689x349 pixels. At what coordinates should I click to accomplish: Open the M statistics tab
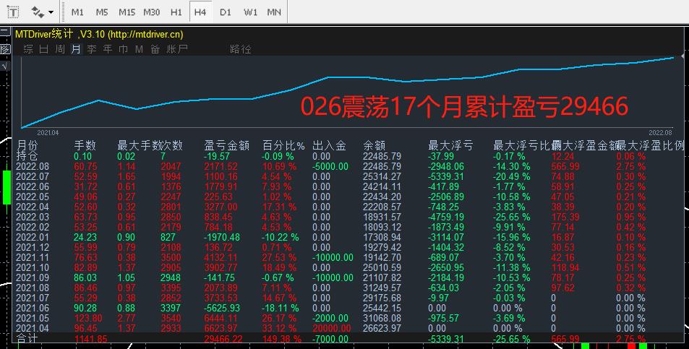click(140, 49)
